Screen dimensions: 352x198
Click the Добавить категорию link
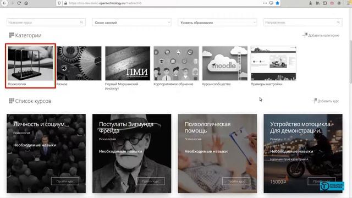tap(323, 35)
